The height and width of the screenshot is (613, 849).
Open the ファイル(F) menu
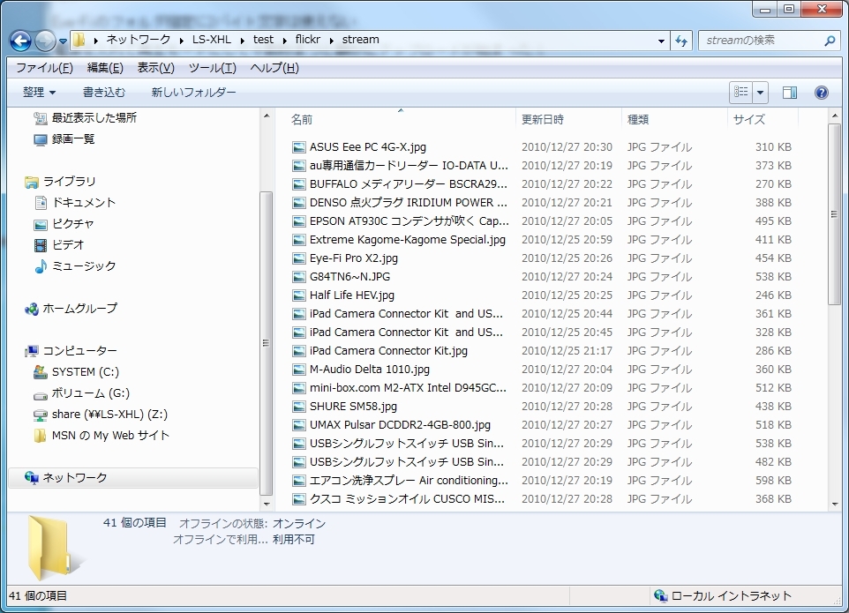[x=44, y=68]
